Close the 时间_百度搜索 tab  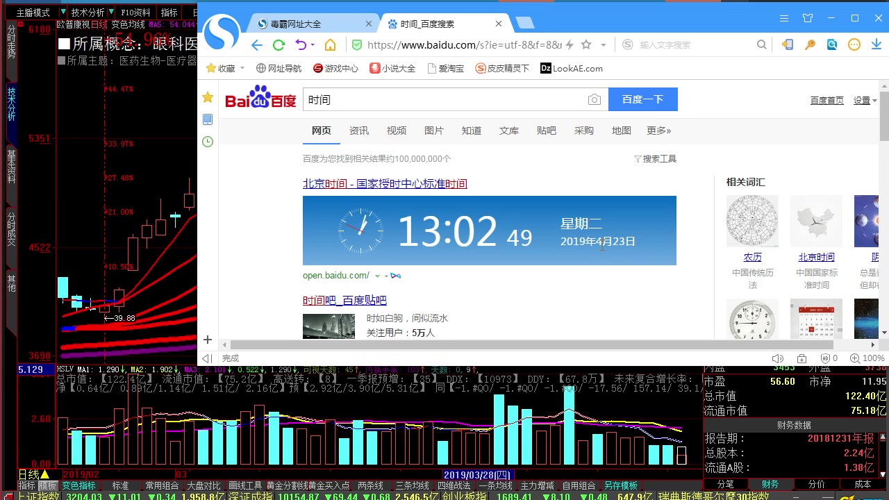point(499,24)
